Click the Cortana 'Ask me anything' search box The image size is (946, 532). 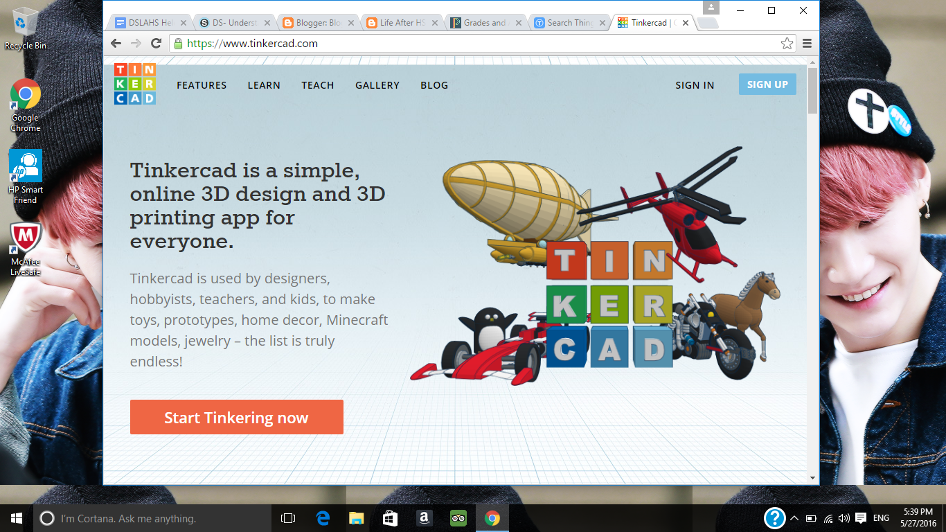pos(139,517)
